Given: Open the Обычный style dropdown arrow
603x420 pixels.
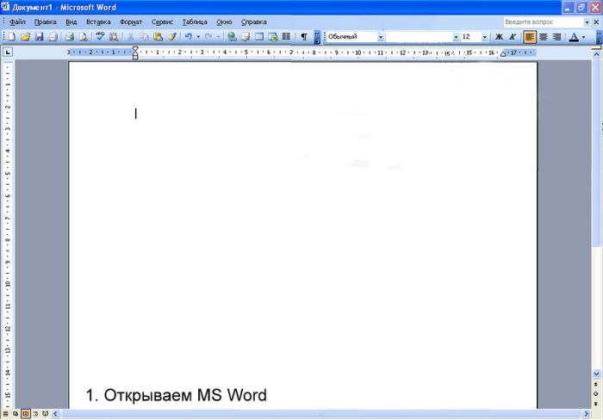Looking at the screenshot, I should coord(381,37).
